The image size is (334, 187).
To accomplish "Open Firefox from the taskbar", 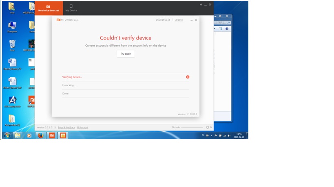I will tap(40, 135).
